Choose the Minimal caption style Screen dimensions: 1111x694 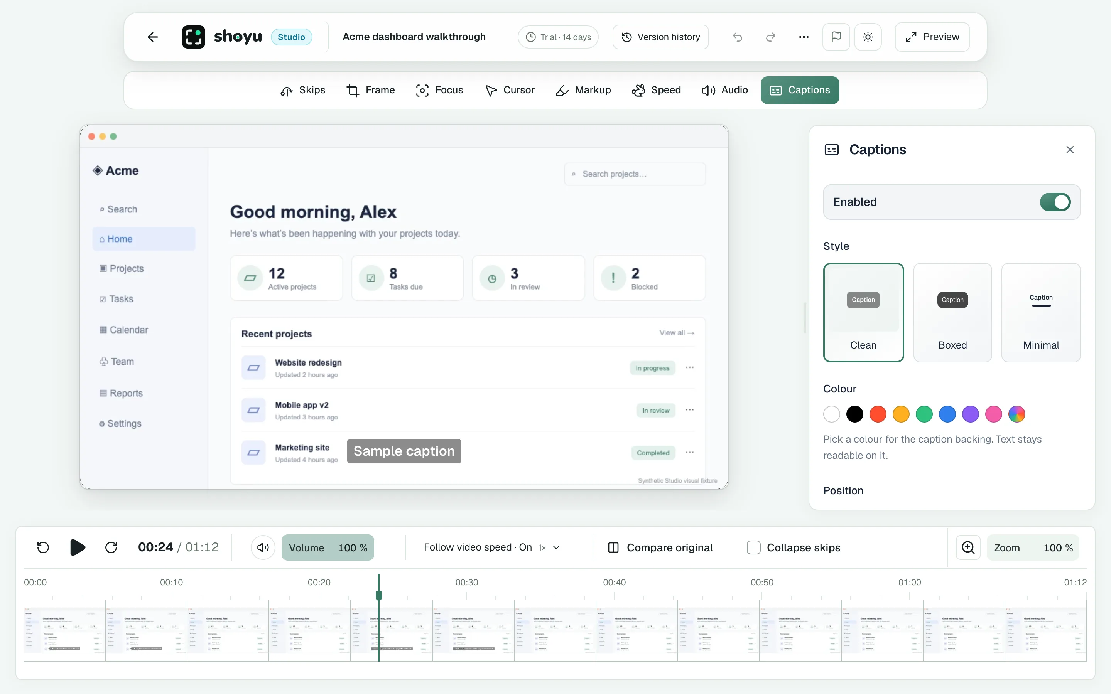[1041, 313]
